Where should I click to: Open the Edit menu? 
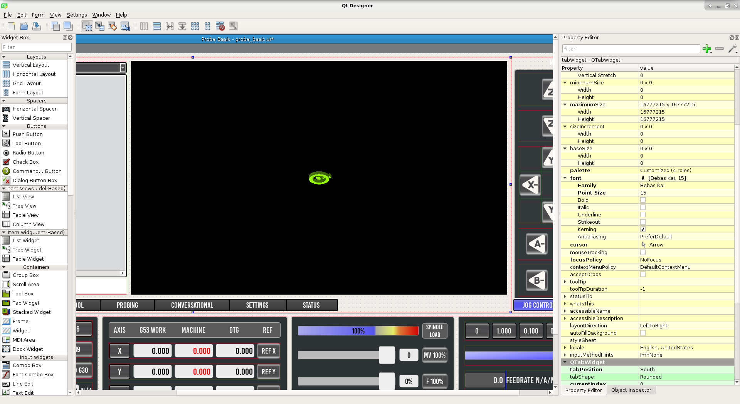click(x=22, y=15)
